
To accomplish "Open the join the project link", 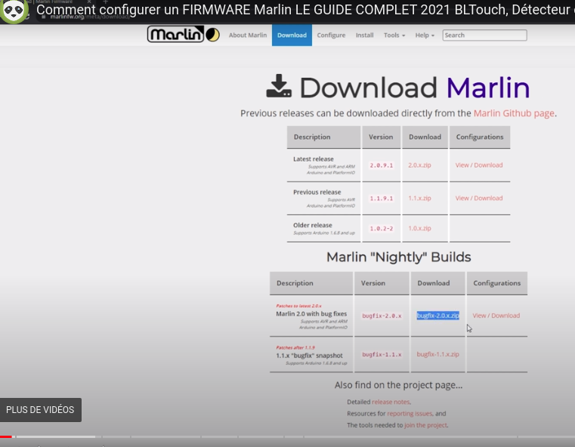I will (425, 425).
